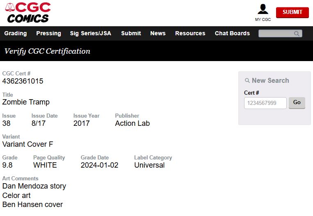Open the My CGC account icon
Viewport: 313px width, 216px height.
tap(263, 9)
